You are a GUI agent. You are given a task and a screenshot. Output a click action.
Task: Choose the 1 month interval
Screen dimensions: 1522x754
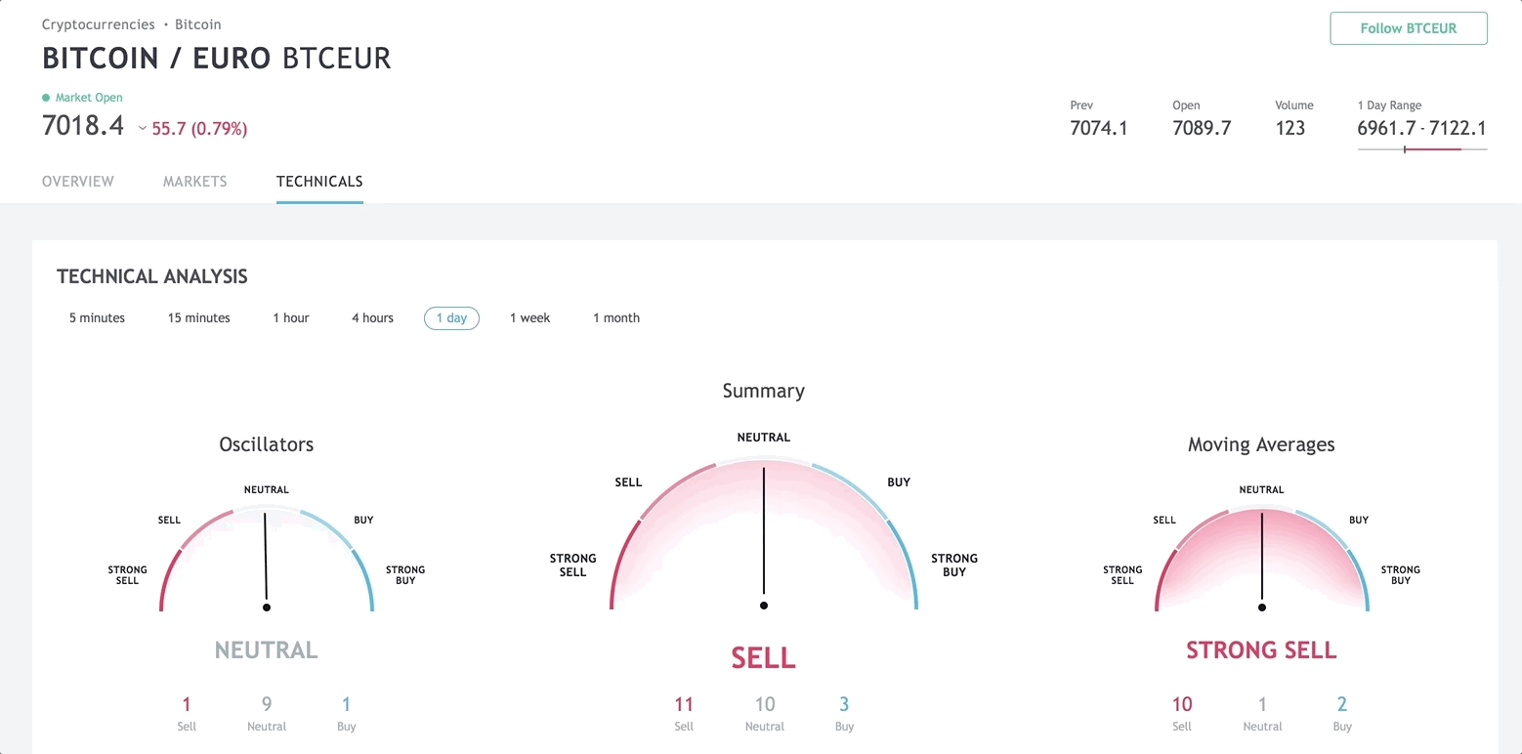(616, 318)
